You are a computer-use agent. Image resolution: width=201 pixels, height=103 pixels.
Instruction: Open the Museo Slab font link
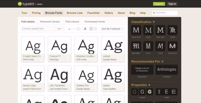[x=29, y=86]
